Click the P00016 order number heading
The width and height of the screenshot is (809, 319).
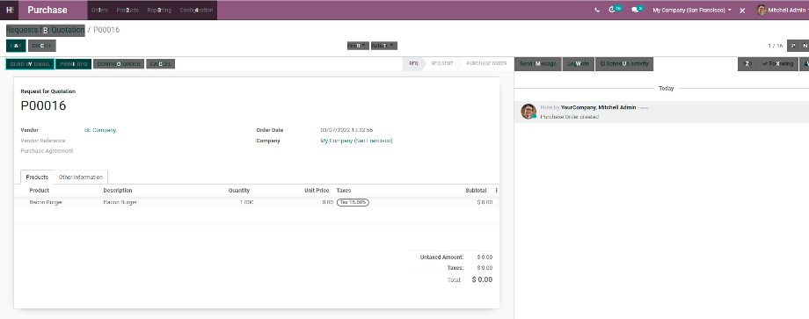tap(43, 106)
